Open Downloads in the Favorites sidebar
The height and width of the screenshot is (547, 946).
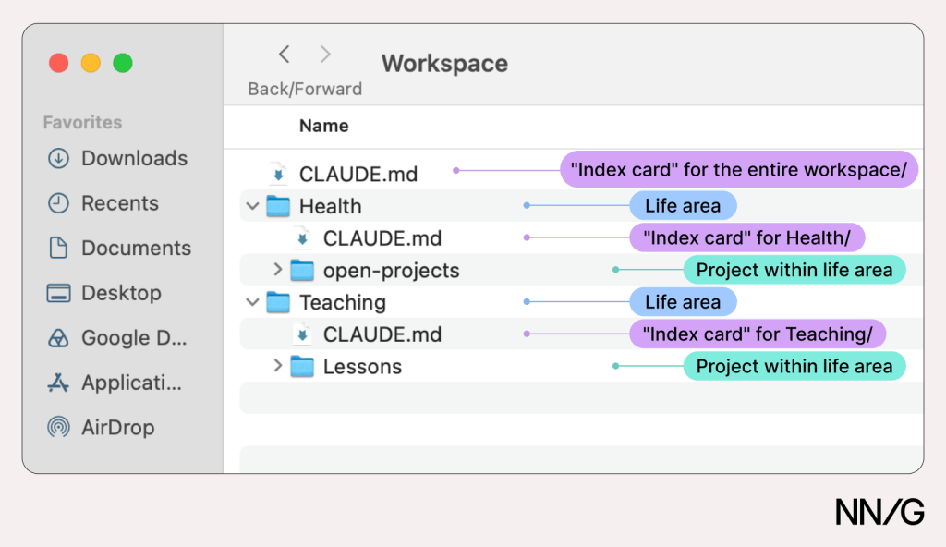[x=117, y=158]
